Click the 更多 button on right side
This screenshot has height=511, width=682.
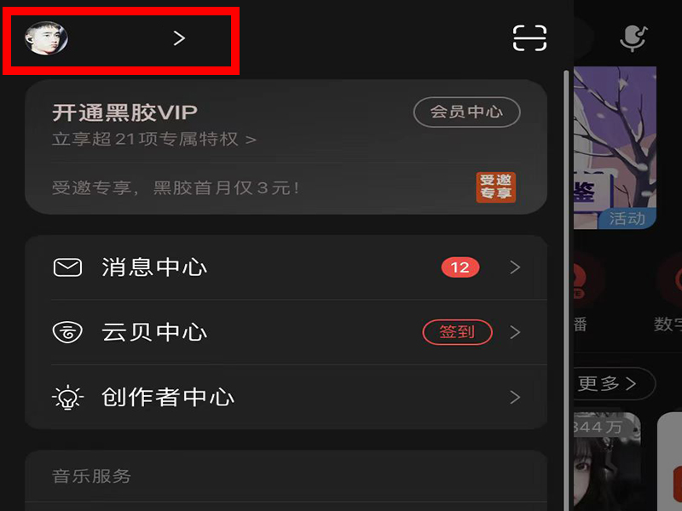(612, 384)
